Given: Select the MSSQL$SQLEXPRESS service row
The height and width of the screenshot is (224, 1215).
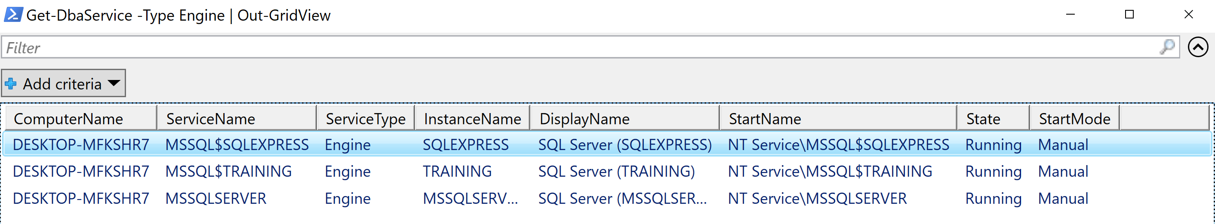Looking at the screenshot, I should tap(237, 145).
